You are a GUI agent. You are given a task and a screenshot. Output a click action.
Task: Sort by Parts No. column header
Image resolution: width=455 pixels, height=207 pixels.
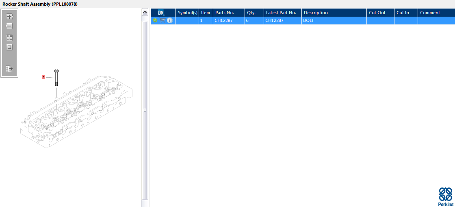pyautogui.click(x=229, y=13)
